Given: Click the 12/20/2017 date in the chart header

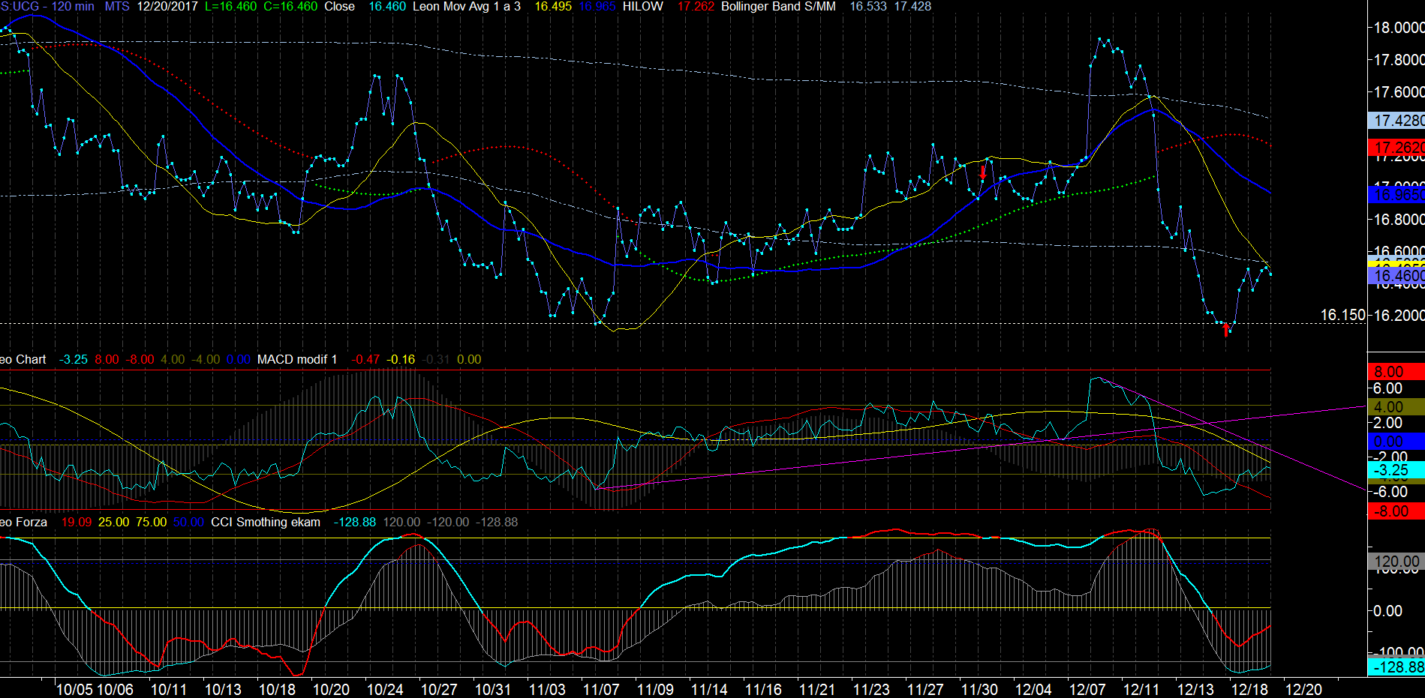Looking at the screenshot, I should tap(167, 7).
